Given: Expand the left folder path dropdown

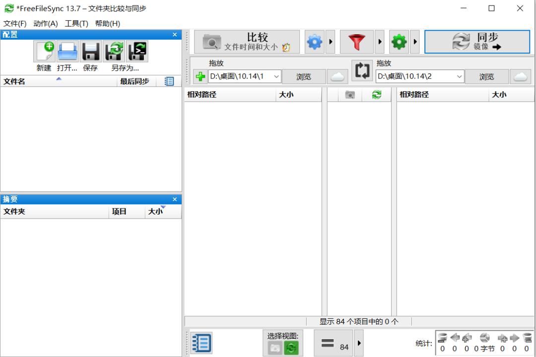Looking at the screenshot, I should [276, 76].
